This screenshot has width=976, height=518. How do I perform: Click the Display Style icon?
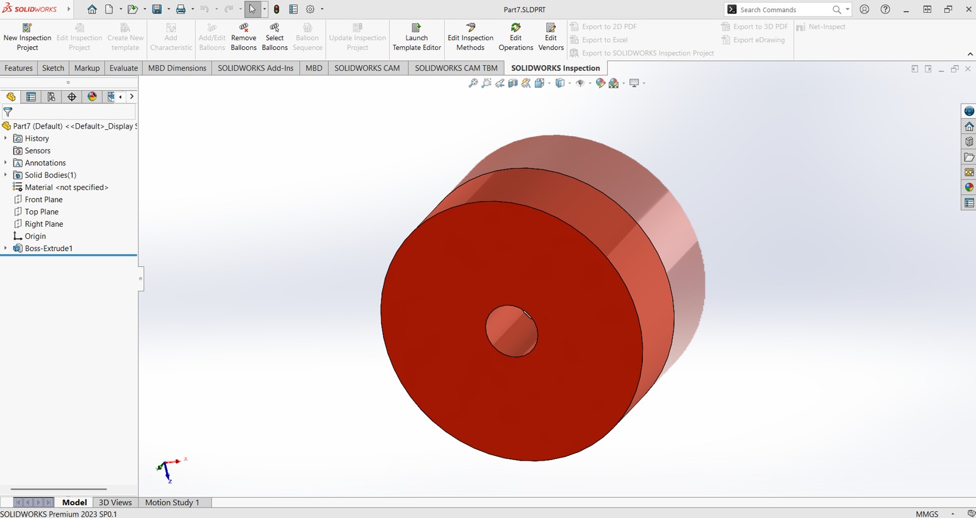pos(560,83)
